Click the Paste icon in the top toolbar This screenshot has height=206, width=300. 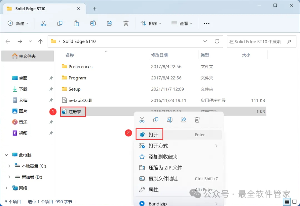76,24
